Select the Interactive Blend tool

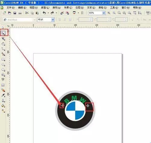pos(3,90)
